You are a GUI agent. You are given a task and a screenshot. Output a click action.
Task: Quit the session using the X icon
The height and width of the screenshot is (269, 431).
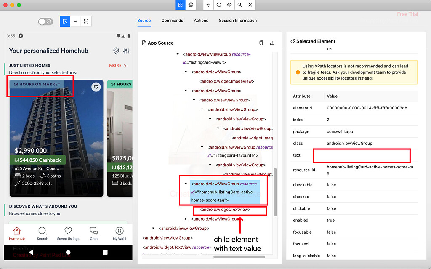[250, 5]
